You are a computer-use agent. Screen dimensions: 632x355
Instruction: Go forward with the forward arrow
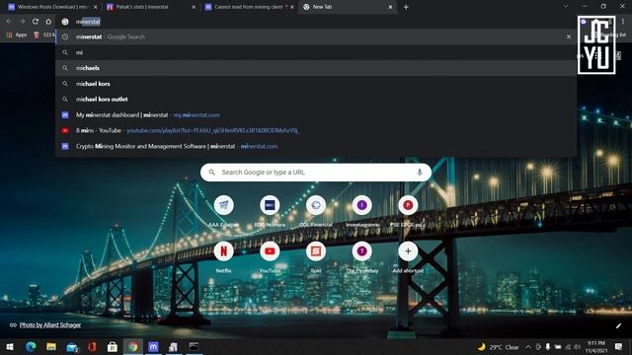(22, 22)
